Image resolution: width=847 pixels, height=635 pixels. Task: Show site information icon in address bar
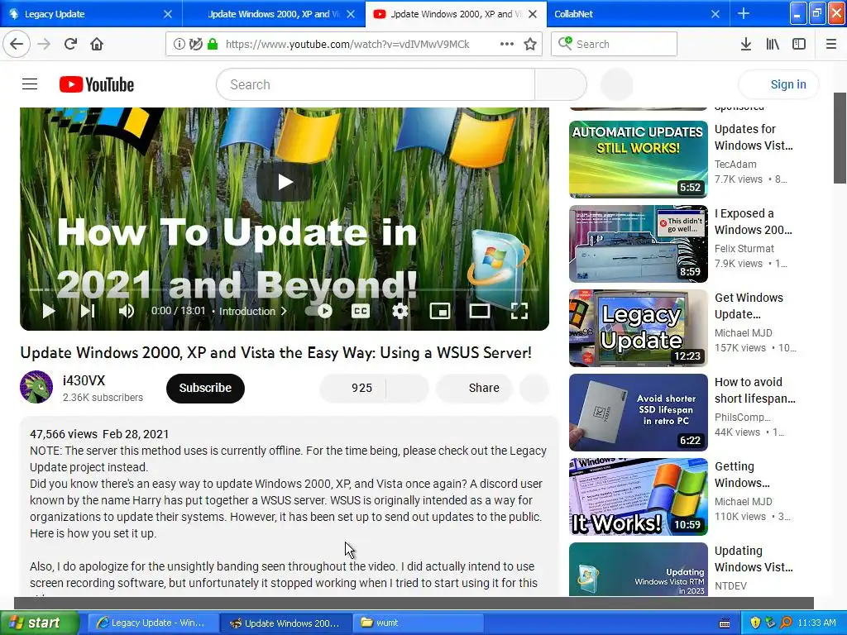[x=179, y=44]
